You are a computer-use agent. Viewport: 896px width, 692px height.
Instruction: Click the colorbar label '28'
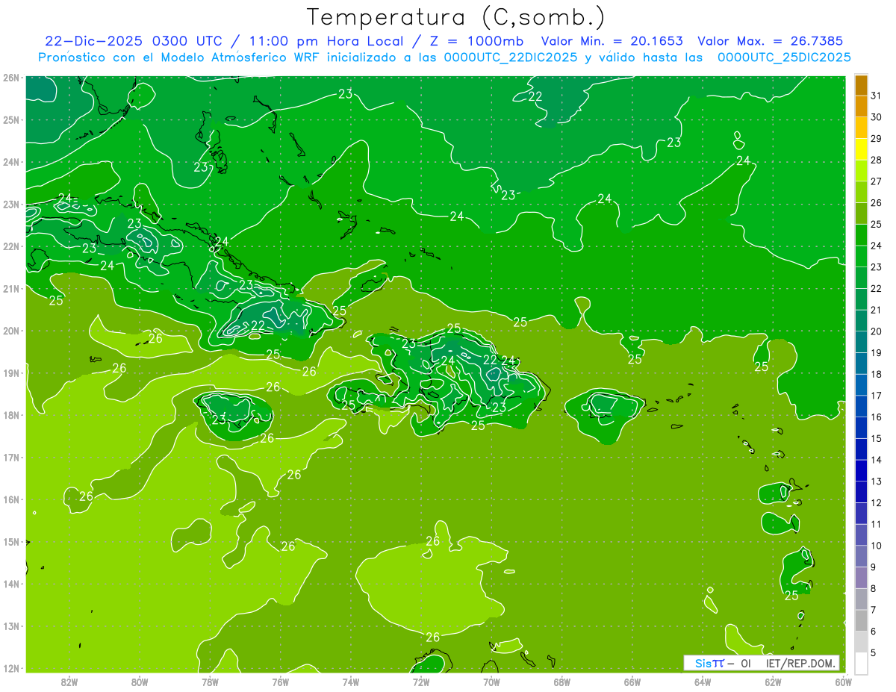pyautogui.click(x=877, y=160)
